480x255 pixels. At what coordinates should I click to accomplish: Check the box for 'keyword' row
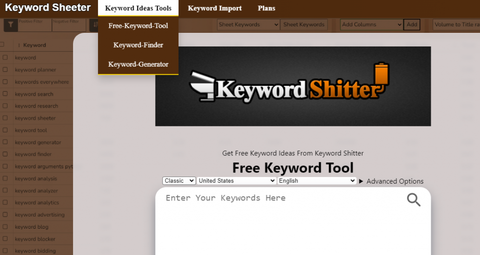(x=5, y=57)
